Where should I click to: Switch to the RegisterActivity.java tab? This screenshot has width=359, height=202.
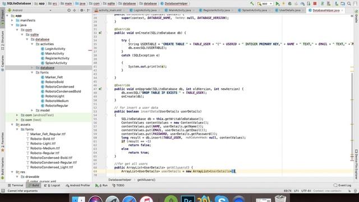[x=216, y=10]
